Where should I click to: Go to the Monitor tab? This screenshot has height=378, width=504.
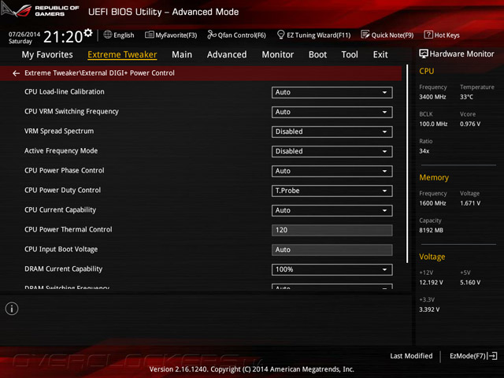click(x=278, y=54)
